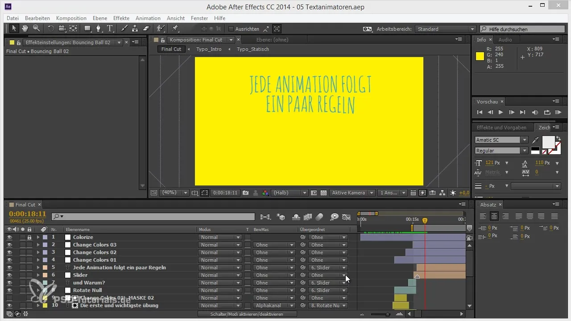Click the white fill color swatch
Screen dimensions: 571x321
[548, 143]
